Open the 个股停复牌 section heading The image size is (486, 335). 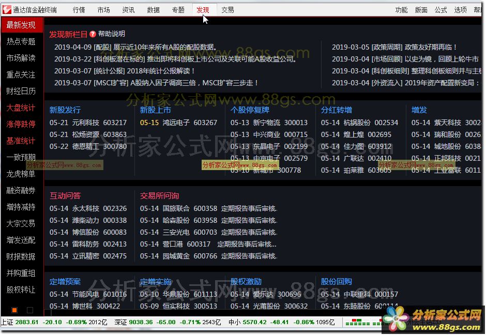250,110
